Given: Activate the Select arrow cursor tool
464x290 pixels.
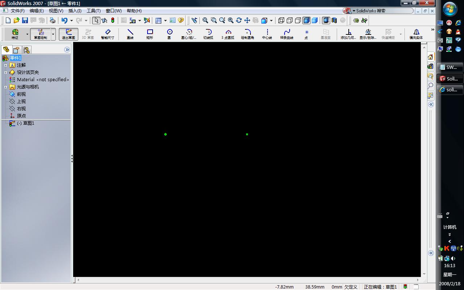Looking at the screenshot, I should (x=96, y=20).
